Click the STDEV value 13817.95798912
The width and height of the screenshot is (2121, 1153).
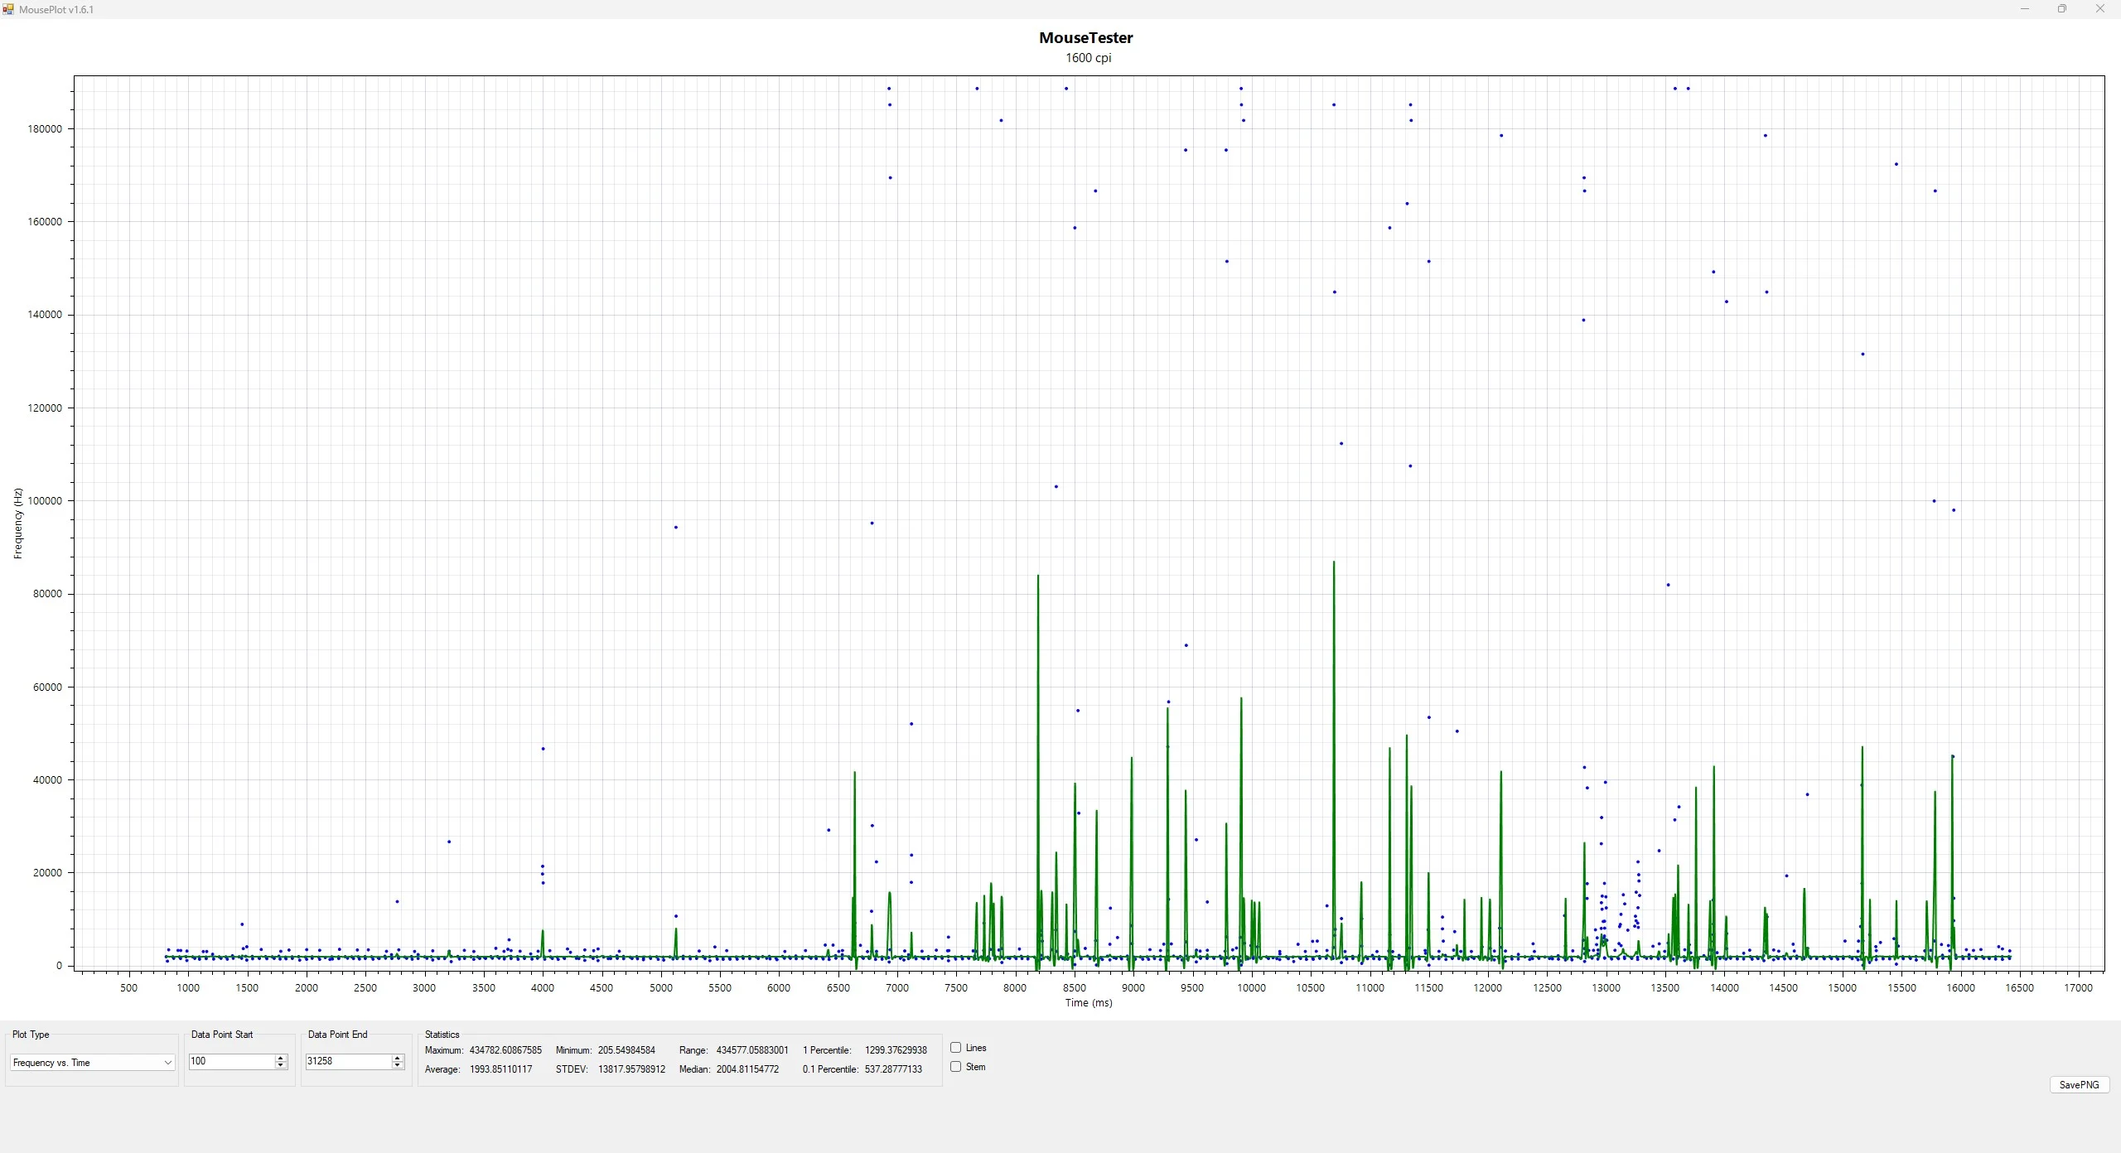[631, 1069]
